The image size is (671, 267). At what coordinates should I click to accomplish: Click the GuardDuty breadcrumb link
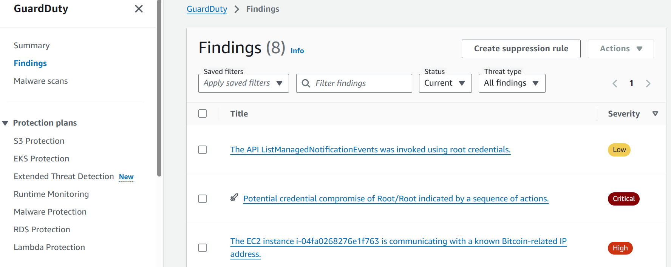click(x=207, y=9)
